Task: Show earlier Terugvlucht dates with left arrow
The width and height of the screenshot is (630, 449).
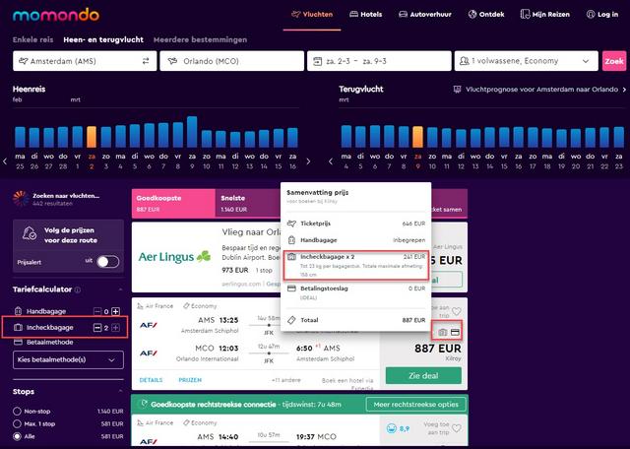Action: (x=331, y=161)
